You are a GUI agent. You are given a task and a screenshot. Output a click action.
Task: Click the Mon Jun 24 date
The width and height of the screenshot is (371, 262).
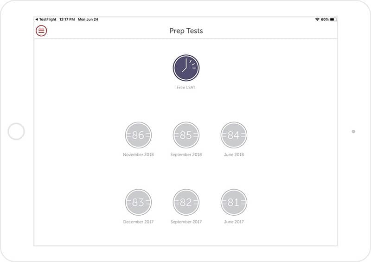(x=88, y=19)
